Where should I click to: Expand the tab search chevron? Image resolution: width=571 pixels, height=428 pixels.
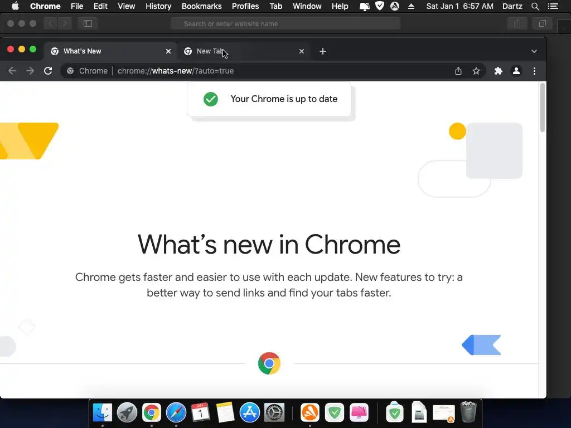[534, 51]
